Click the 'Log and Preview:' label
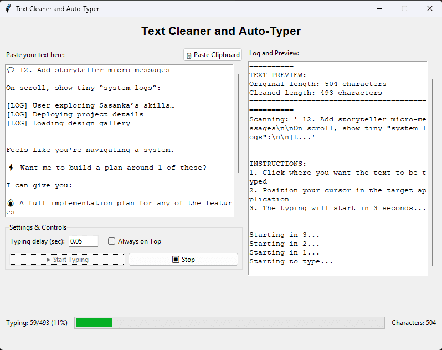Viewport: 442px width, 350px height. [x=274, y=53]
